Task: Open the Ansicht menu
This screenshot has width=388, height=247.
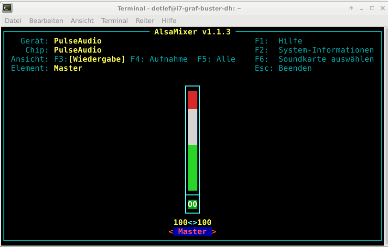Action: [82, 21]
